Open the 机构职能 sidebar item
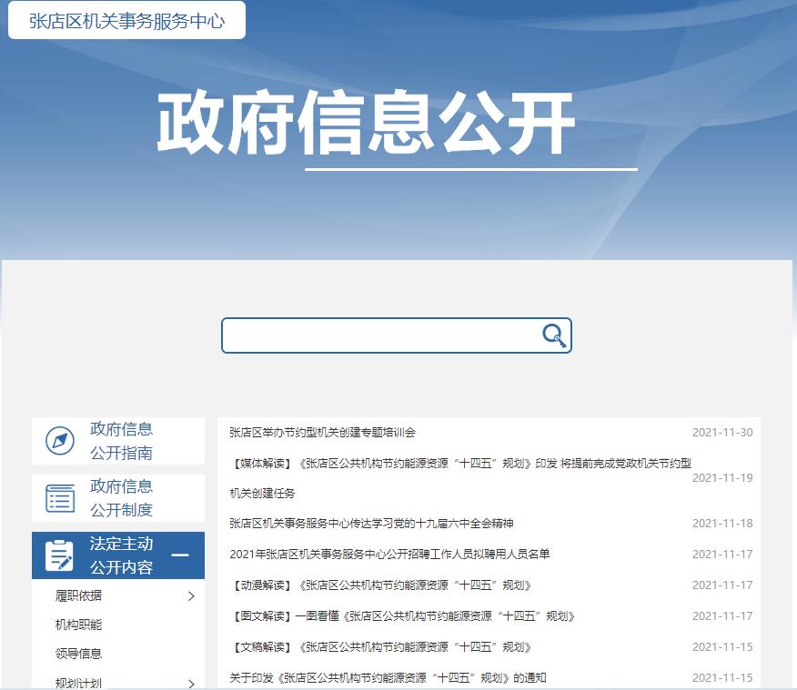Image resolution: width=797 pixels, height=690 pixels. 78,625
